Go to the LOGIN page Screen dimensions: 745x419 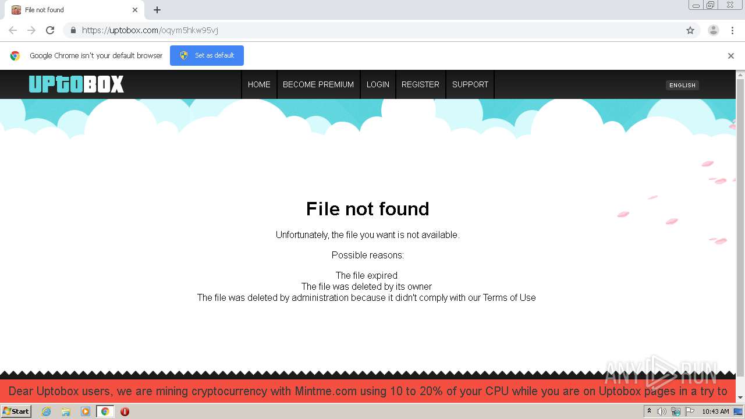point(378,84)
